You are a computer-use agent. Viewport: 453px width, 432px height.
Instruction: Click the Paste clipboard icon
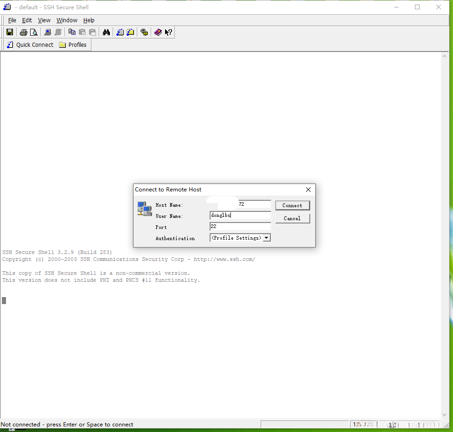coord(82,32)
